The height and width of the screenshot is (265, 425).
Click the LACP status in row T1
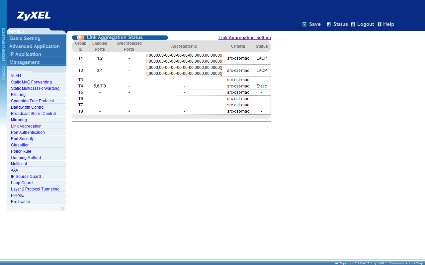[262, 58]
